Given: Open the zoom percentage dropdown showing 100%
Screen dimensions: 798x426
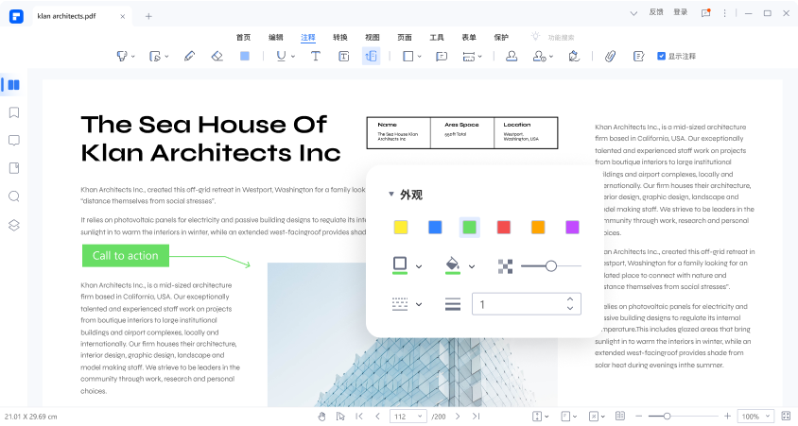Looking at the screenshot, I should 754,417.
